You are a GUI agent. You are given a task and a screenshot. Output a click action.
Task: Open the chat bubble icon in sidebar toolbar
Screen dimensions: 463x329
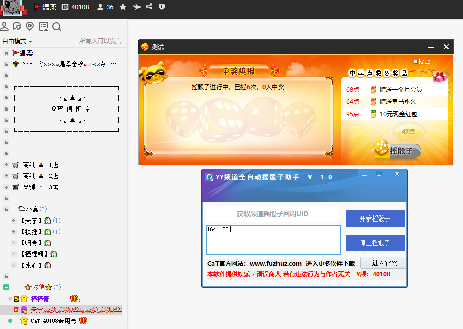(x=17, y=26)
